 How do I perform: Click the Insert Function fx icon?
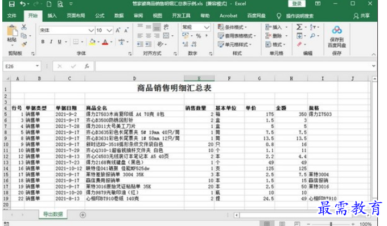(87, 66)
